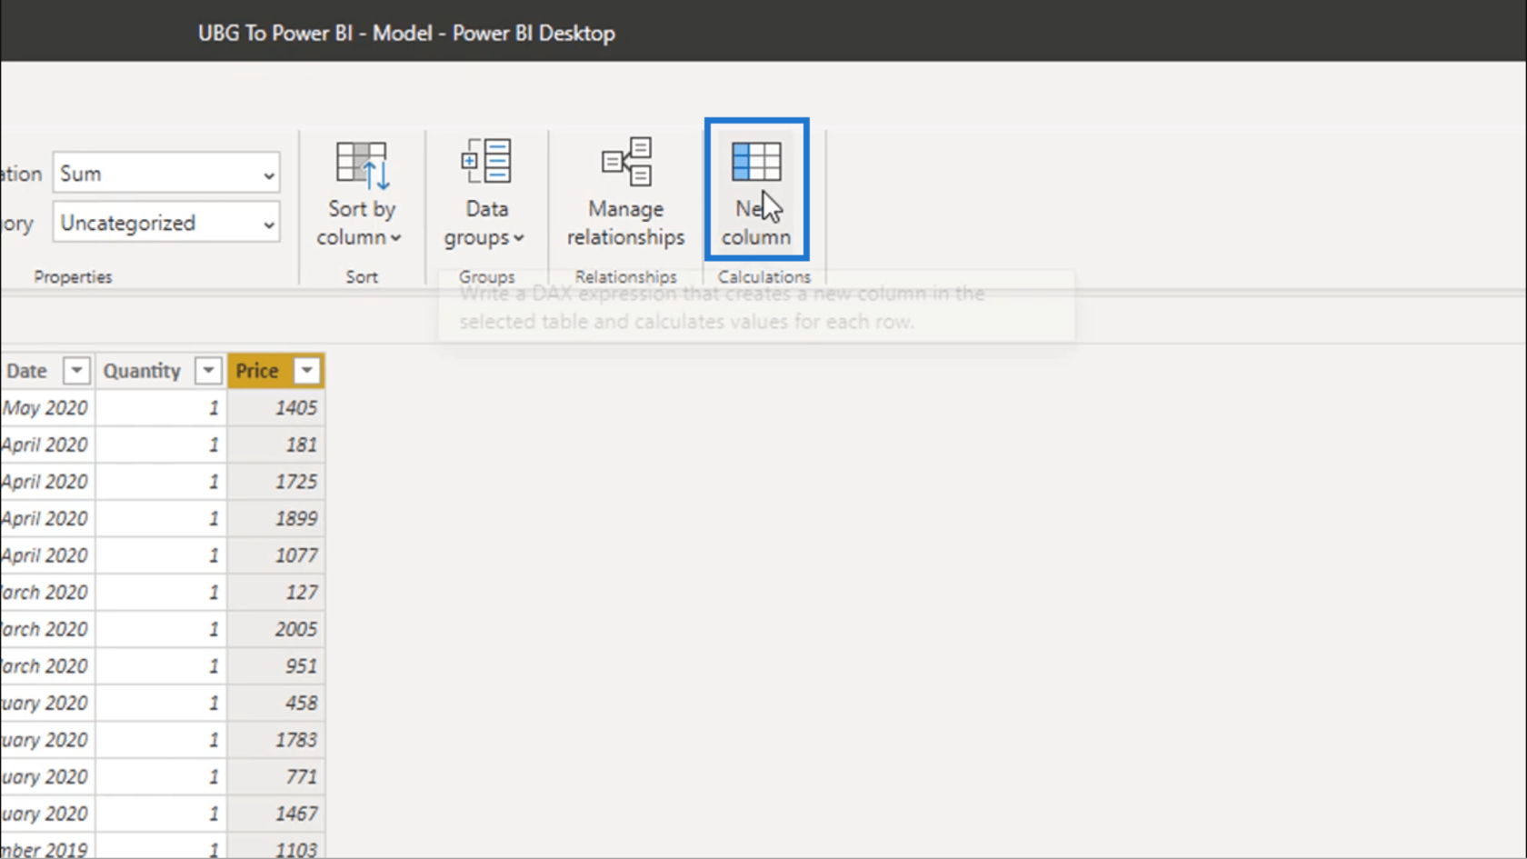This screenshot has width=1527, height=859.
Task: Click the price cell 458
Action: click(276, 704)
